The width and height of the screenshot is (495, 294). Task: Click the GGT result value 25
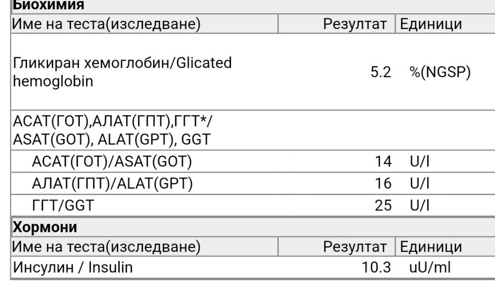tap(383, 205)
